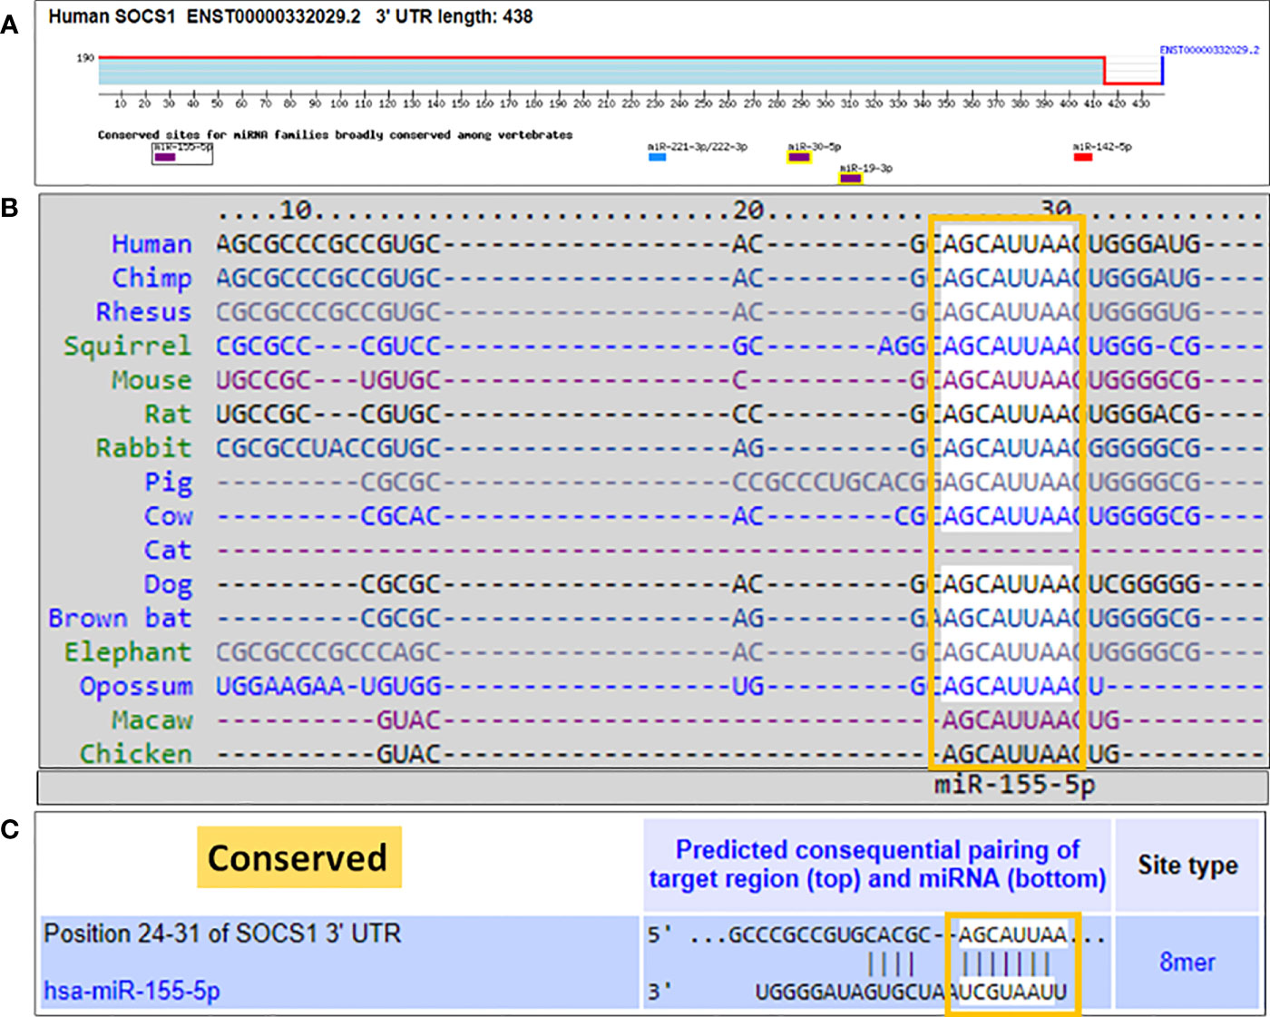This screenshot has width=1270, height=1017.
Task: Click the purple miR-155-5p site marker in the UTR map
Action: (165, 157)
